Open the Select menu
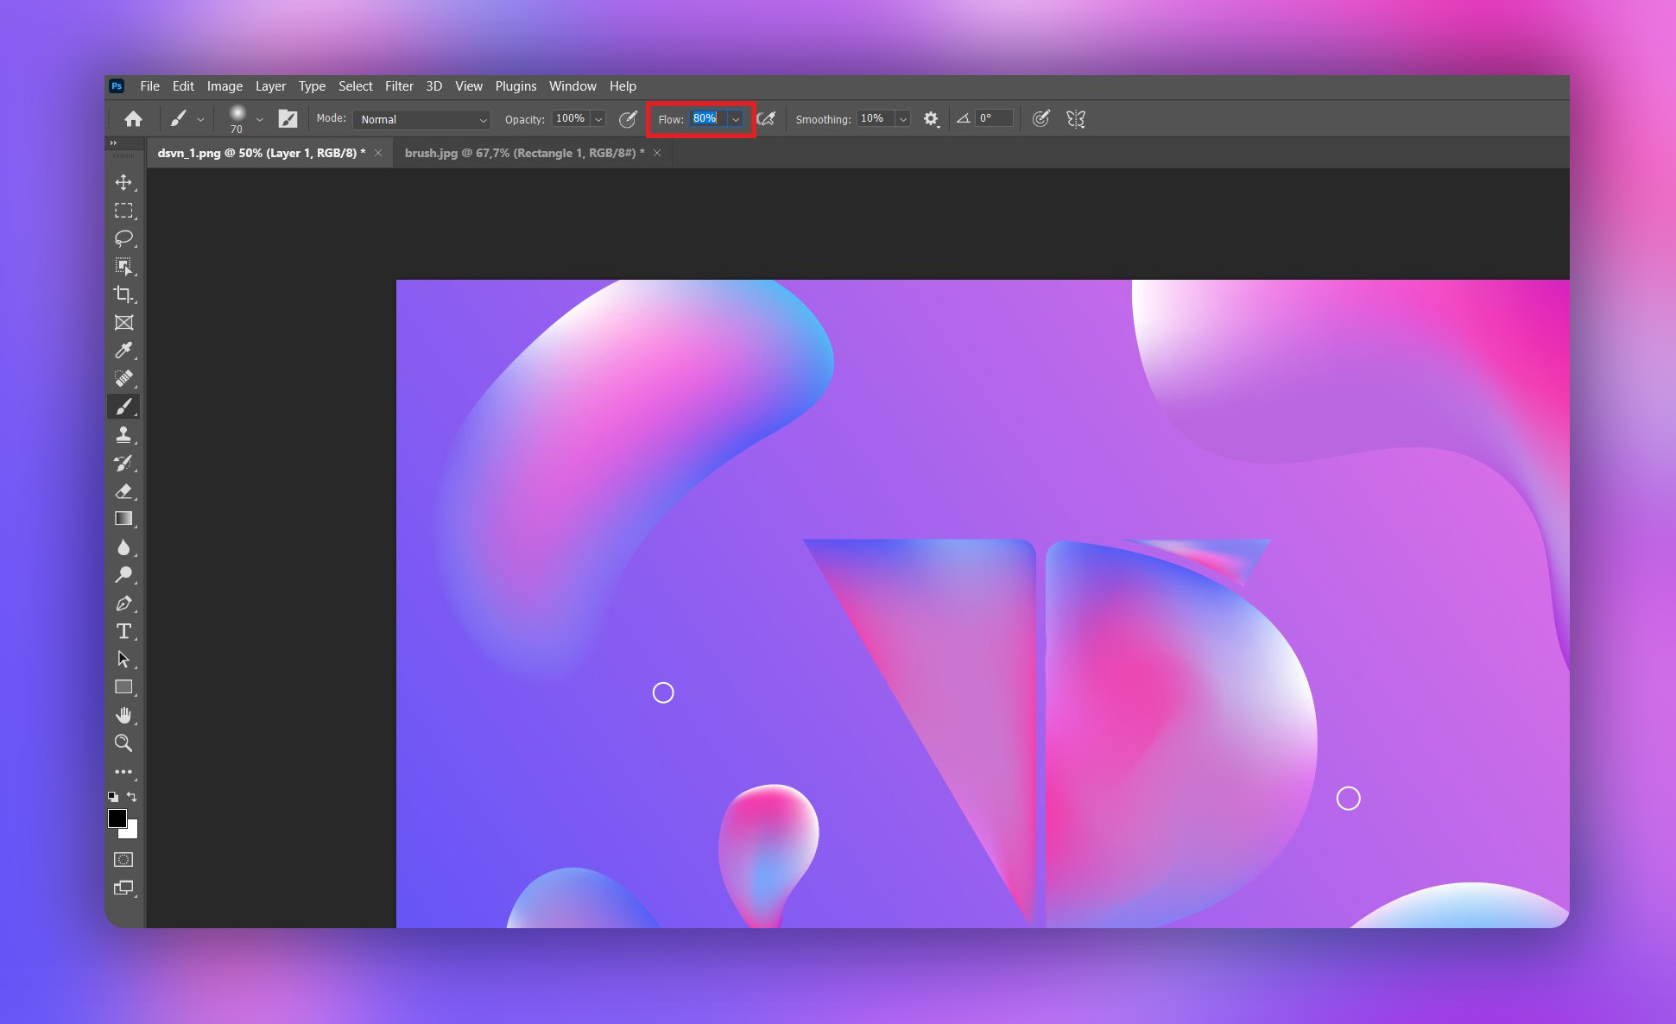 click(355, 86)
